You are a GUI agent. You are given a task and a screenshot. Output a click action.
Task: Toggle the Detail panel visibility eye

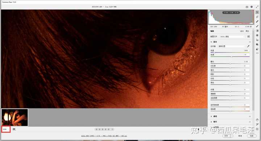pyautogui.click(x=250, y=122)
